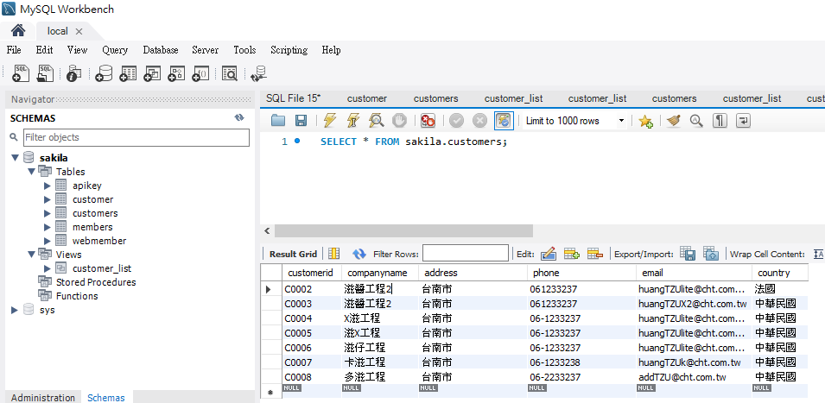Image resolution: width=825 pixels, height=403 pixels.
Task: Toggle continue-on-error icon
Action: pos(428,121)
